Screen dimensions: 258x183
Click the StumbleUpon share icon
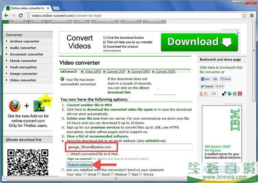click(x=229, y=94)
